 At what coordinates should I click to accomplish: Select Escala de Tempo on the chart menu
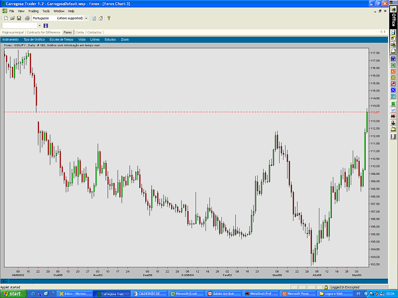tap(60, 39)
